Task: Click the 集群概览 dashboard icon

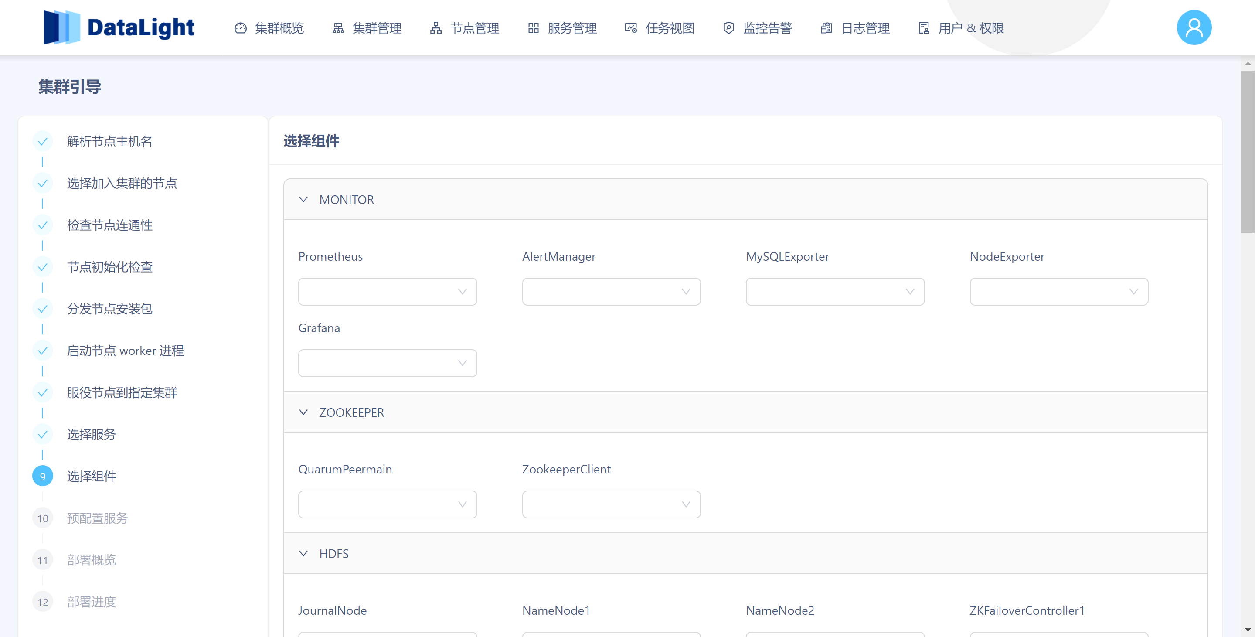Action: 241,28
